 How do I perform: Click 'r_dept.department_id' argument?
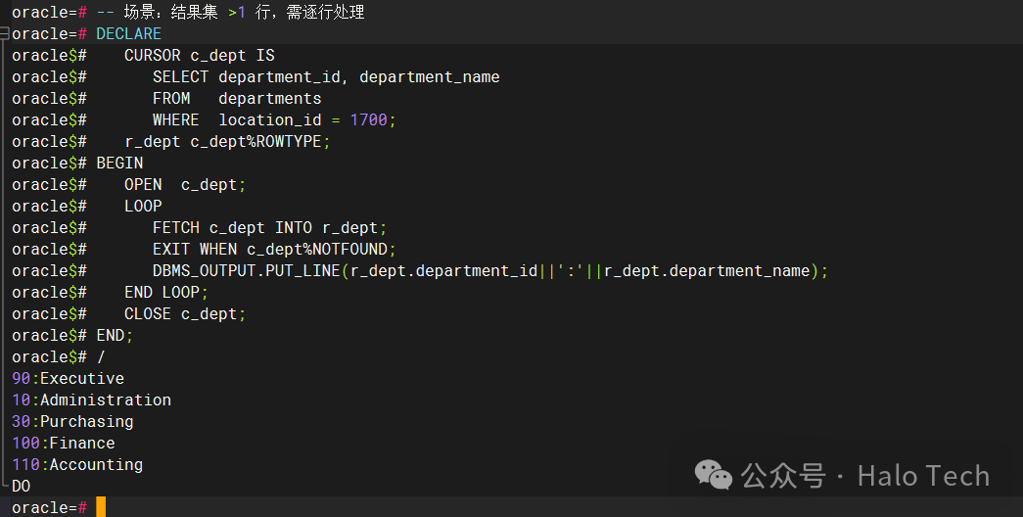443,271
